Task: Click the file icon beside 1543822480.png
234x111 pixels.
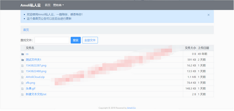Action: [x=23, y=72]
